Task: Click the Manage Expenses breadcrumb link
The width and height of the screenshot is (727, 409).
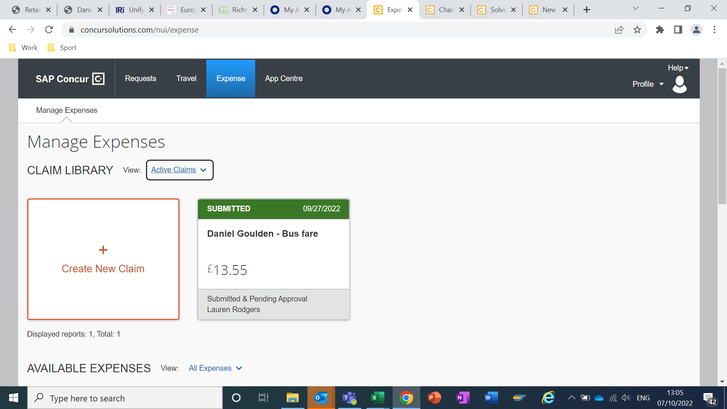Action: pyautogui.click(x=66, y=110)
